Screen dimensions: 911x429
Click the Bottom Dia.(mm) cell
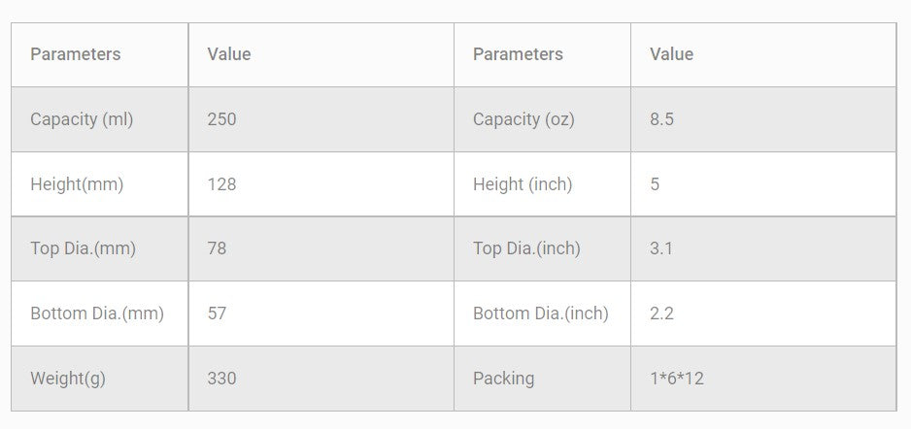(97, 313)
